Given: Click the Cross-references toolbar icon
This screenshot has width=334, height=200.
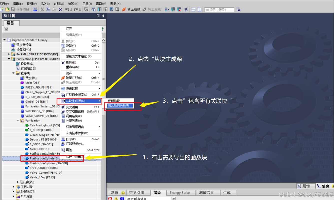Looking at the screenshot, I should coord(186,9).
